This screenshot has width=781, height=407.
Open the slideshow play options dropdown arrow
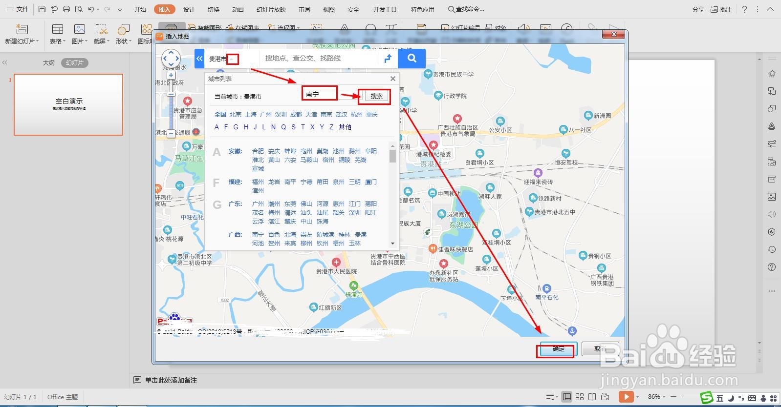pos(637,397)
